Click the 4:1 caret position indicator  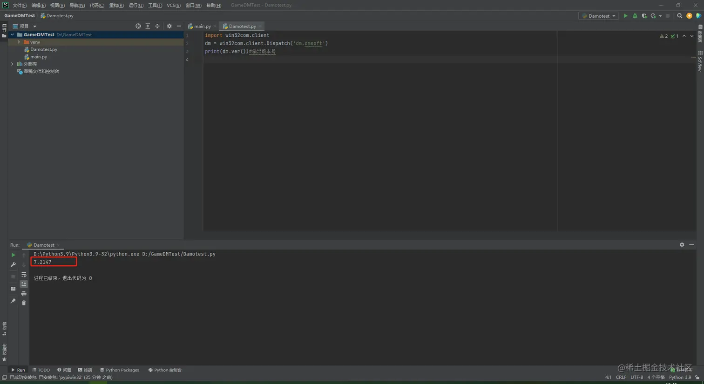point(608,377)
